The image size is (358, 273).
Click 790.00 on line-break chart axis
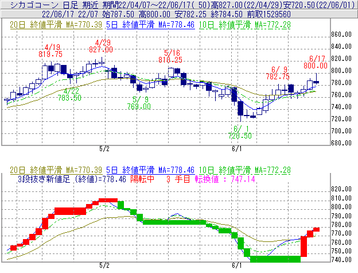(341, 216)
